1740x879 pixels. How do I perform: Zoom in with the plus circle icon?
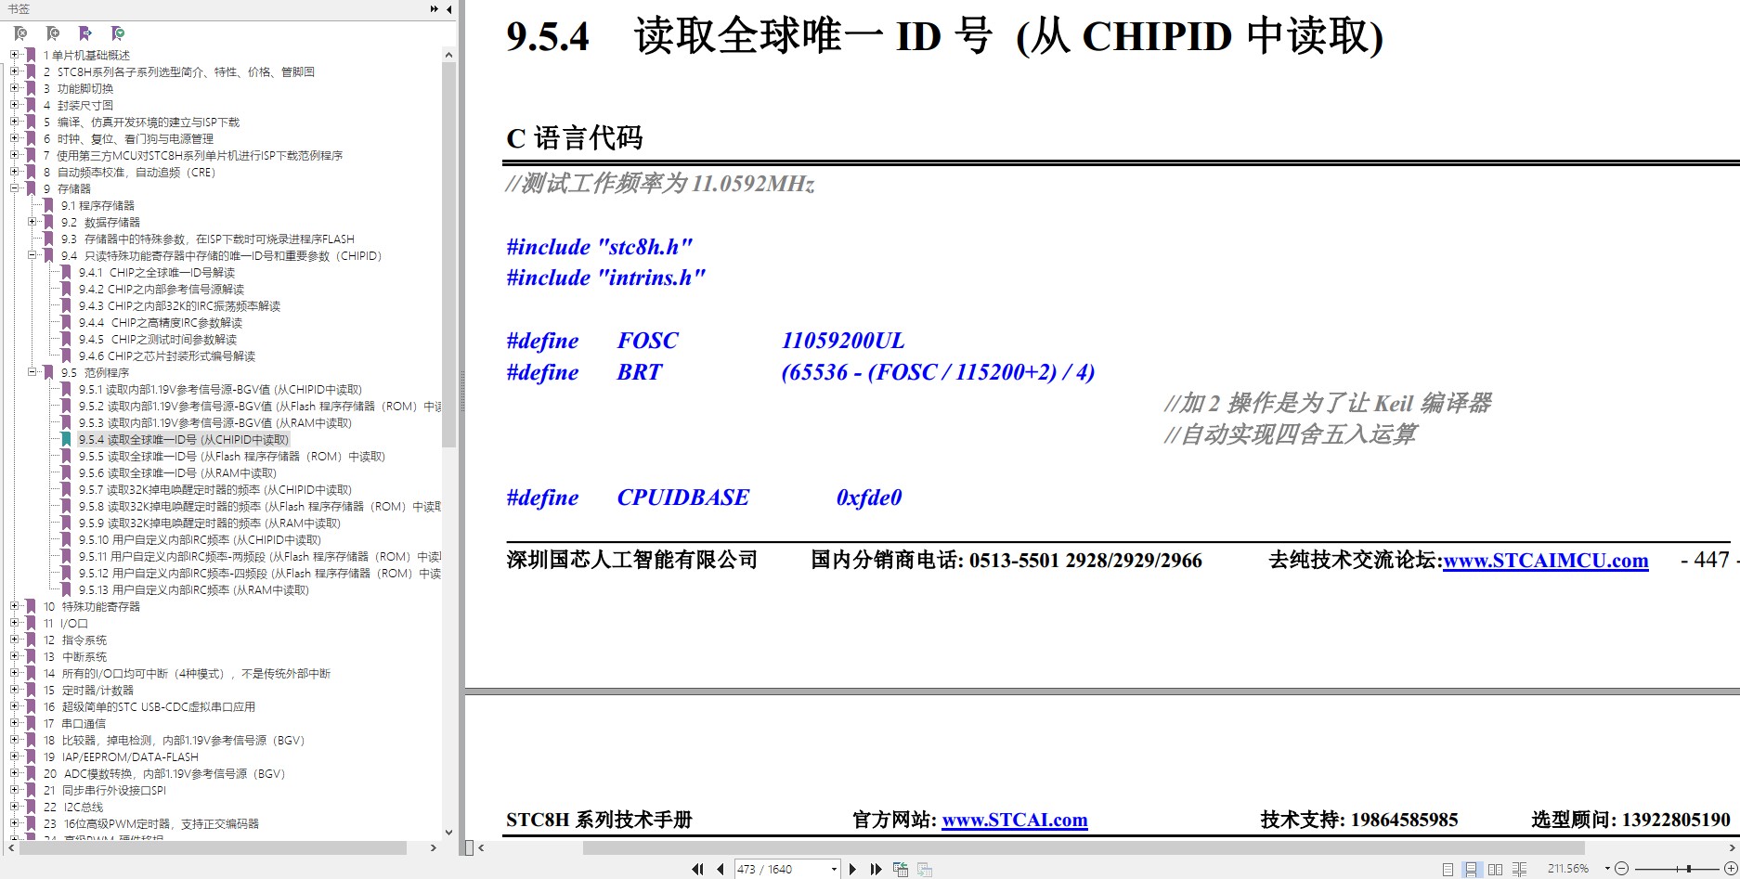1731,869
